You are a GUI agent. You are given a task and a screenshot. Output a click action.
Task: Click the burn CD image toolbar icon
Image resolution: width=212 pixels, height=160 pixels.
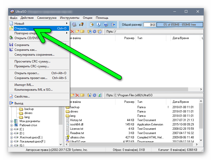[81, 25]
